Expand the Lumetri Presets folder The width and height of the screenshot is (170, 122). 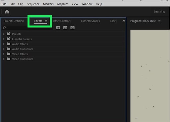point(3,39)
